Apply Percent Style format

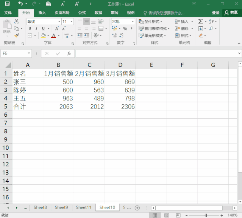click(125, 28)
